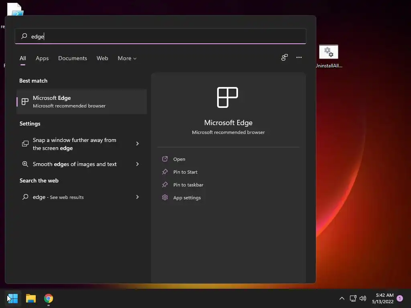Click the Windows Start button on taskbar
The width and height of the screenshot is (411, 308).
click(12, 298)
